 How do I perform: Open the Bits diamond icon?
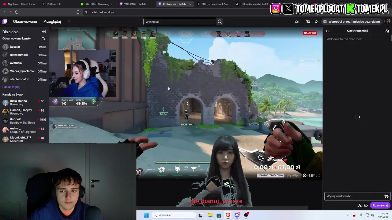[316, 22]
